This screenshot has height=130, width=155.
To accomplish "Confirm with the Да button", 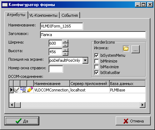I will (x=22, y=121).
